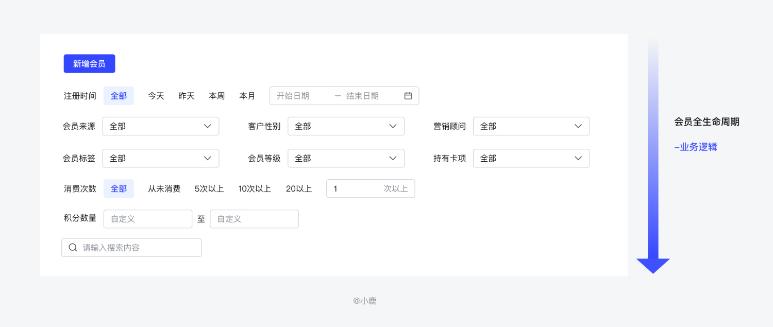Open the 会员等级 dropdown
This screenshot has height=327, width=773.
click(346, 159)
